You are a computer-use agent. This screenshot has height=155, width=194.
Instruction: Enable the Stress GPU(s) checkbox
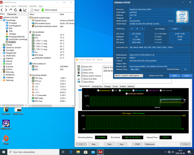[82, 82]
